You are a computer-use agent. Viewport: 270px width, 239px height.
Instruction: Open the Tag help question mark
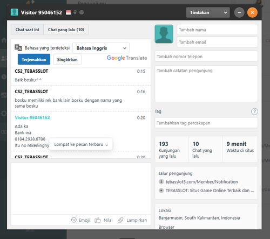point(254,111)
